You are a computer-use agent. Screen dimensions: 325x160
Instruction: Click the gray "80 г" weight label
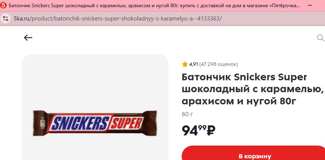point(187,114)
